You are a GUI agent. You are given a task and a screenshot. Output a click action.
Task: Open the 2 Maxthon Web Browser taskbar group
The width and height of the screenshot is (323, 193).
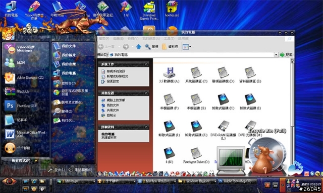click(x=157, y=181)
